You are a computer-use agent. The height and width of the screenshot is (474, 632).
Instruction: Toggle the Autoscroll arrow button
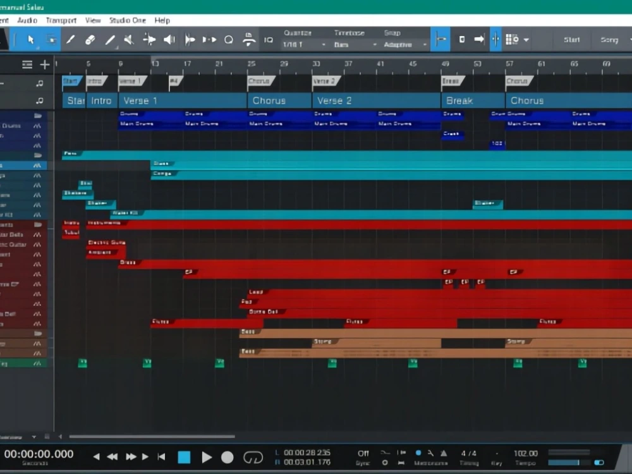(x=479, y=39)
